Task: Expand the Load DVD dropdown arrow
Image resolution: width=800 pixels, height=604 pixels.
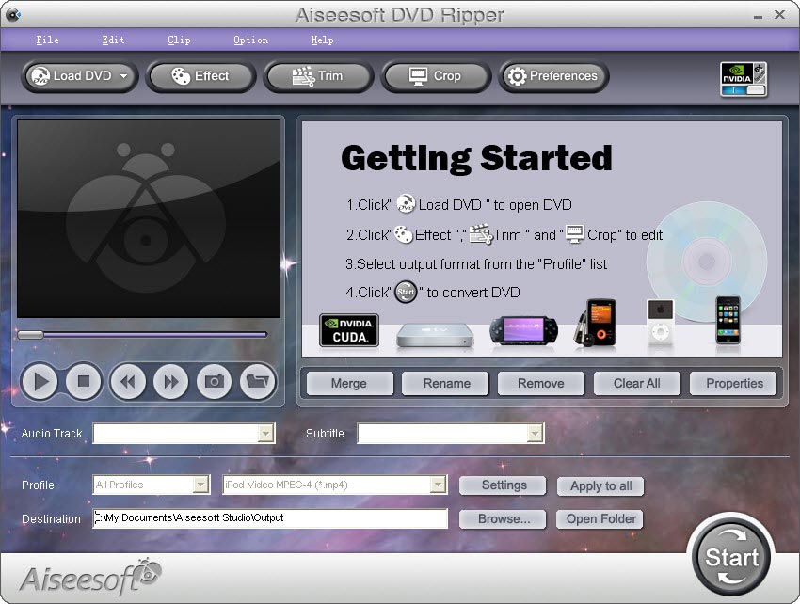Action: 124,76
